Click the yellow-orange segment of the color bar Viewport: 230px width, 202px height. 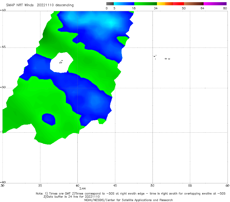pos(165,4)
